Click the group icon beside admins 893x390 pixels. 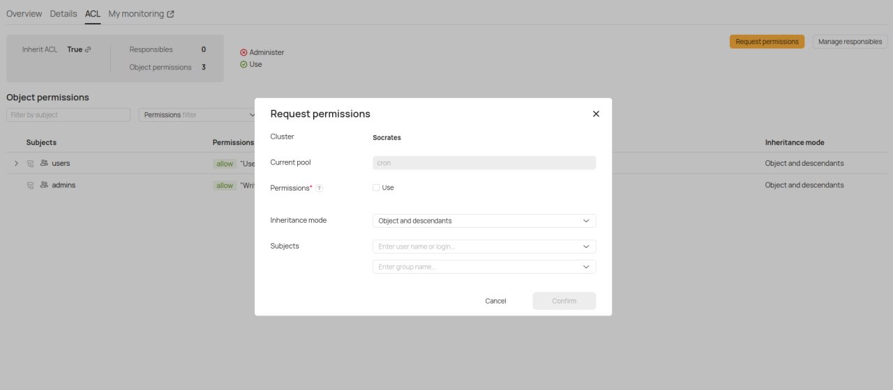pos(44,185)
